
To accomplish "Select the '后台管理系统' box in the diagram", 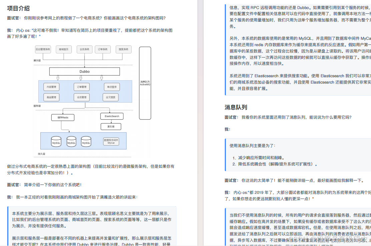I will click(x=43, y=49).
